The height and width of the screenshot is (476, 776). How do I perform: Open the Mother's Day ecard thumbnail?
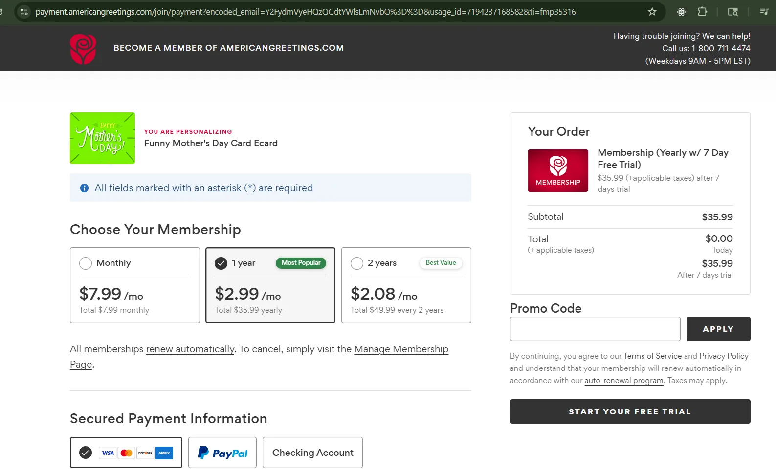coord(102,138)
